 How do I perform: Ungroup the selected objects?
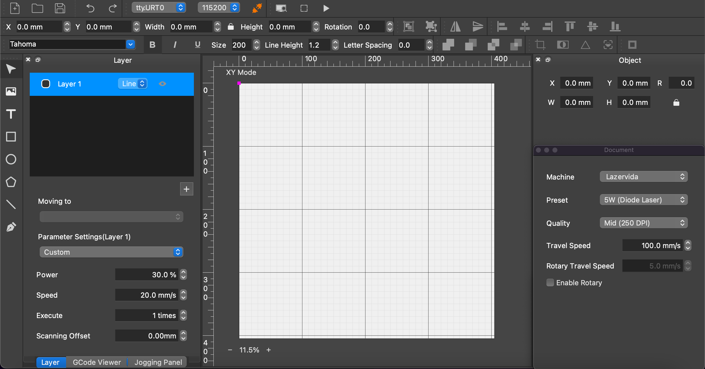click(431, 26)
